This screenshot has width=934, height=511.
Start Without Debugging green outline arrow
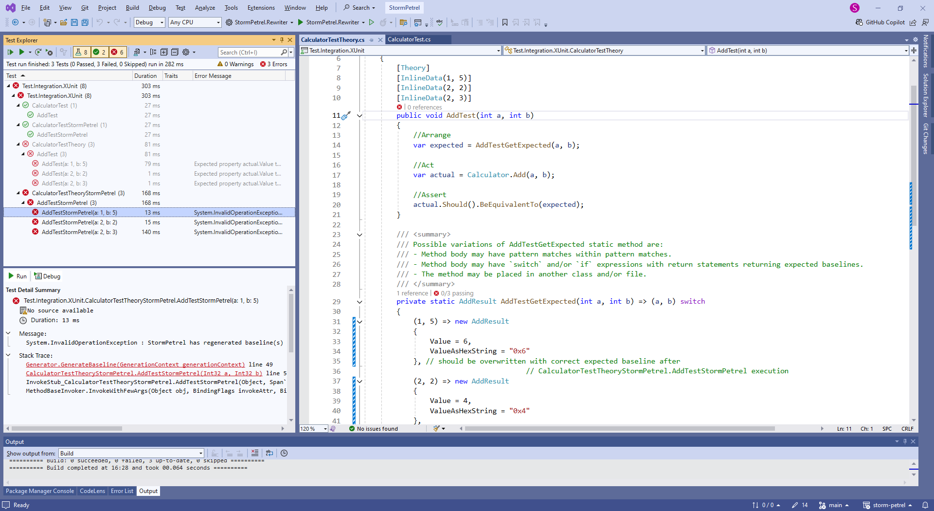tap(372, 22)
